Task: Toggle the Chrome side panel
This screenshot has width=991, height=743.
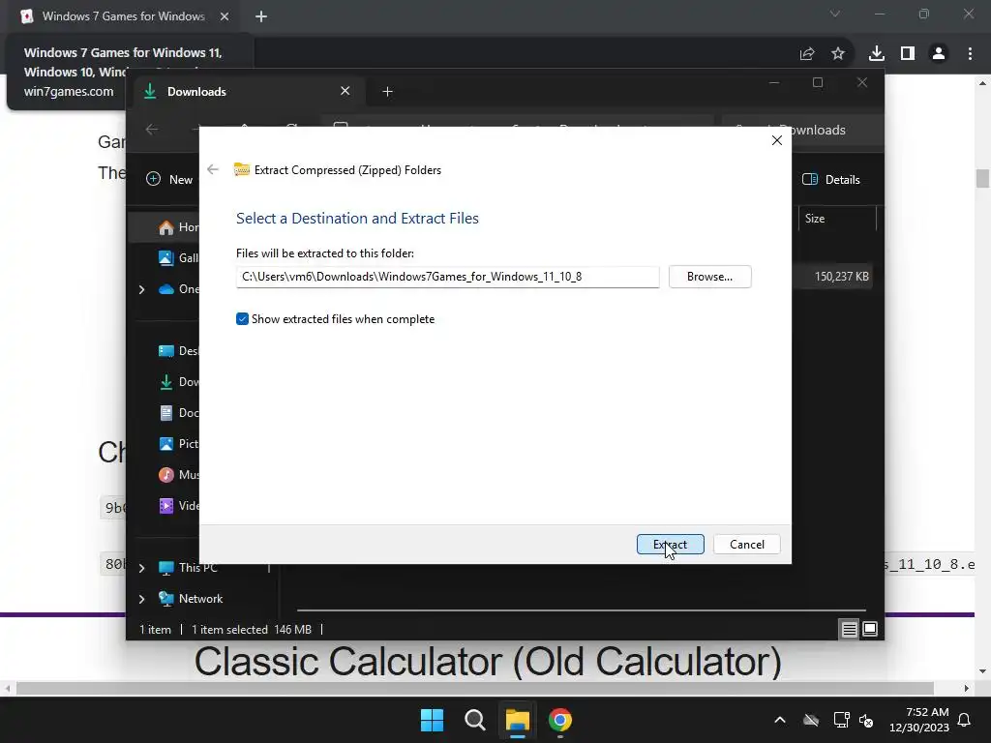Action: click(908, 54)
